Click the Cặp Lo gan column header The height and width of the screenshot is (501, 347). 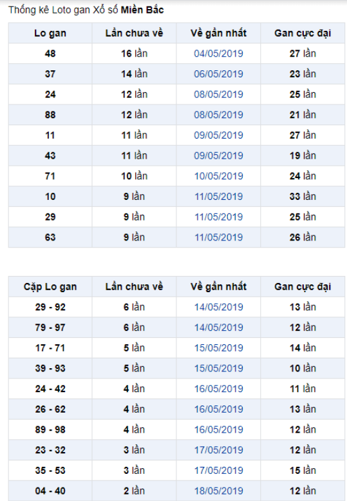(50, 287)
